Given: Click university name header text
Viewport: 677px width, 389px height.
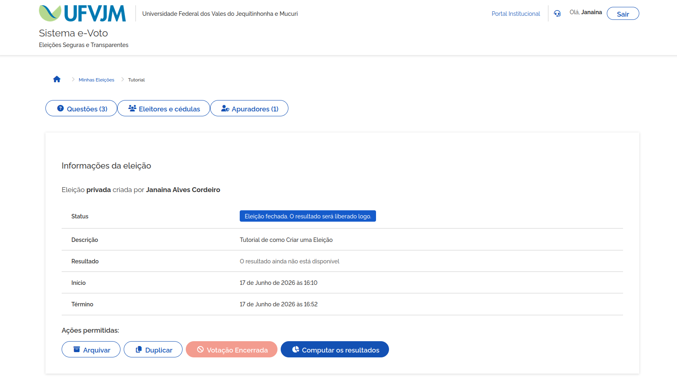Looking at the screenshot, I should coord(220,14).
